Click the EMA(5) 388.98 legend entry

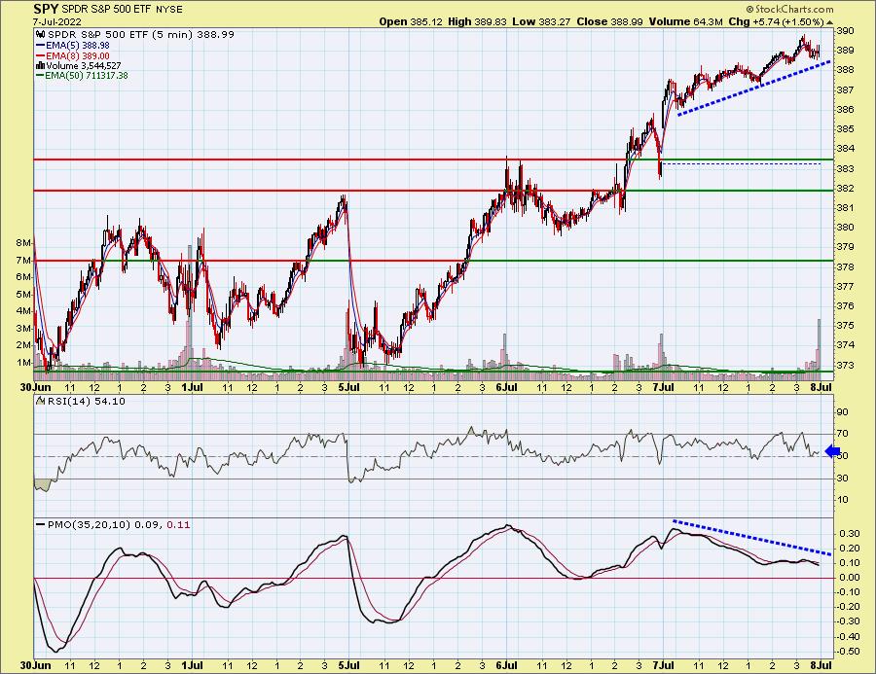[x=78, y=46]
